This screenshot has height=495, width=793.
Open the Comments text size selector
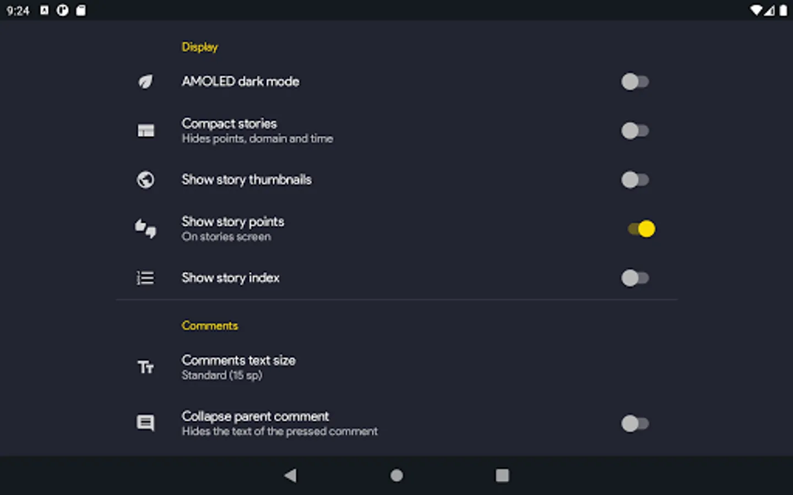(238, 367)
